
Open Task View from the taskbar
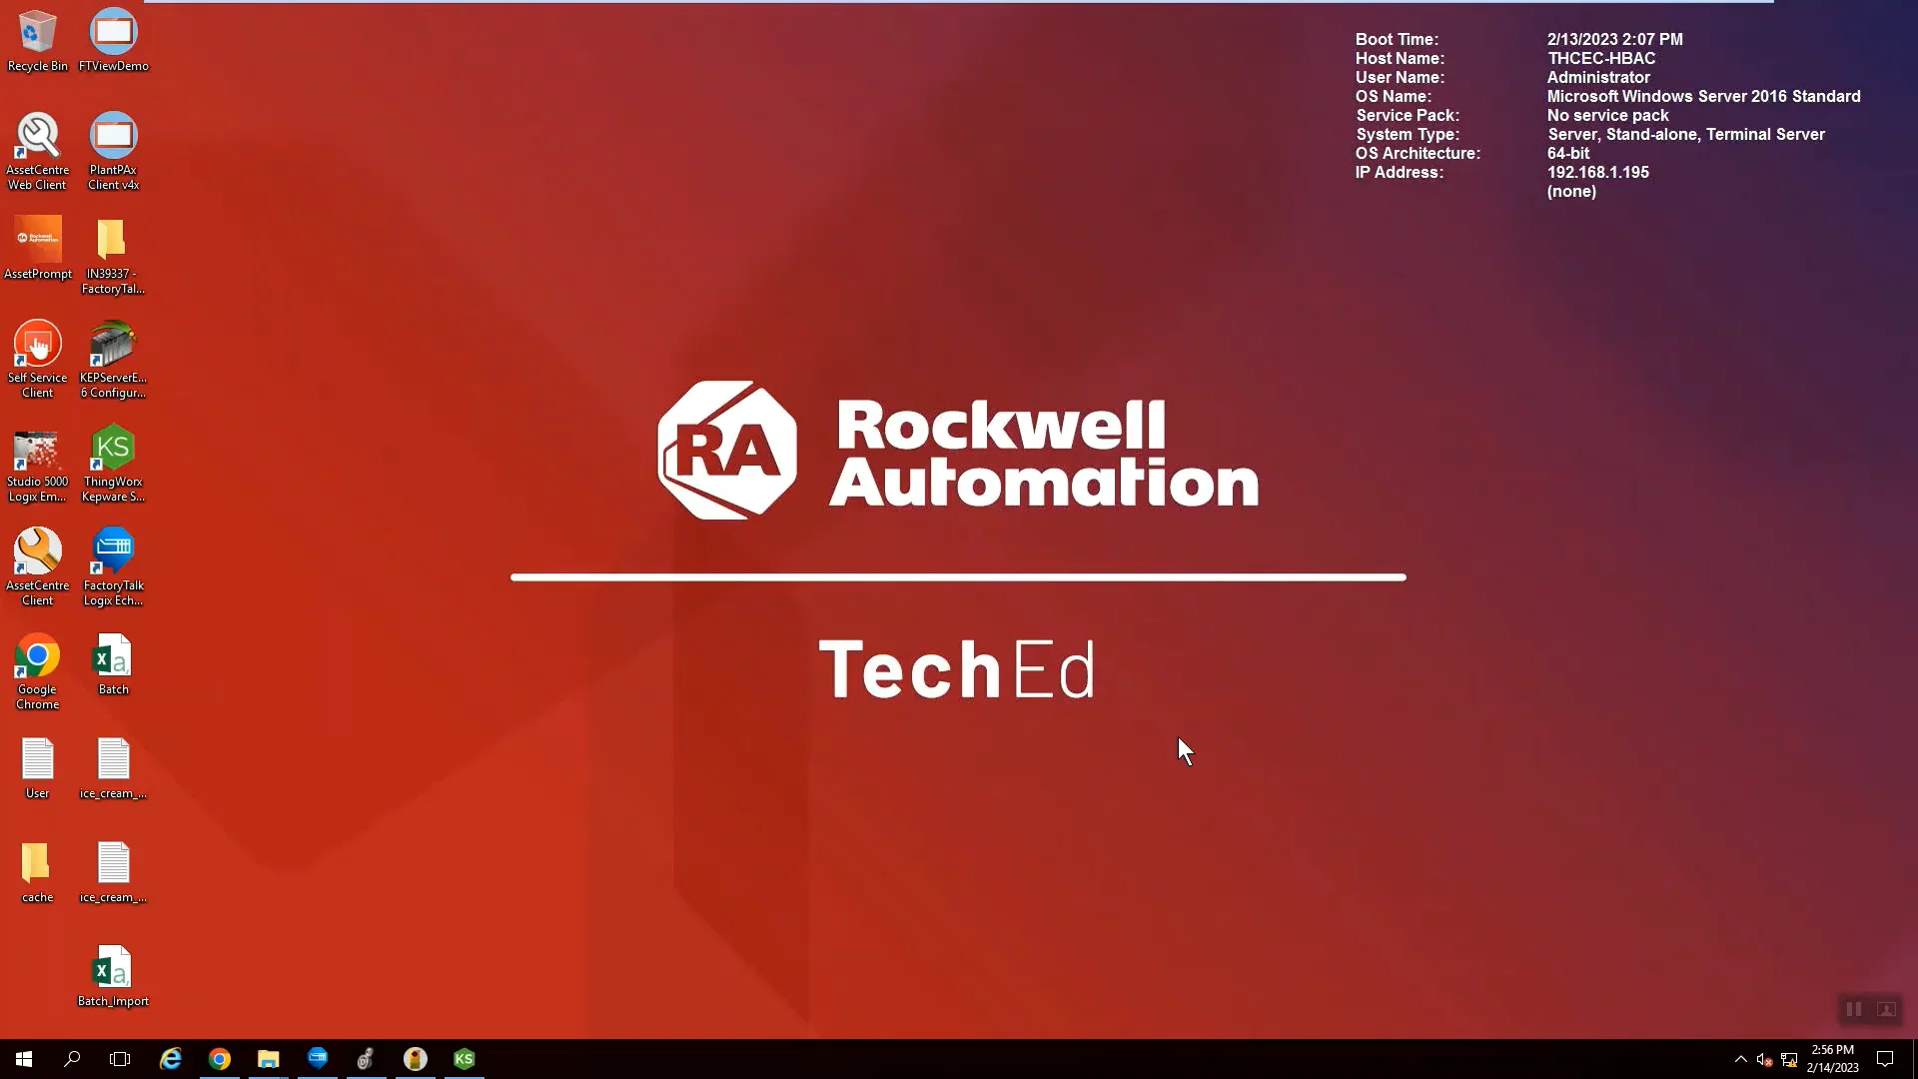(120, 1059)
